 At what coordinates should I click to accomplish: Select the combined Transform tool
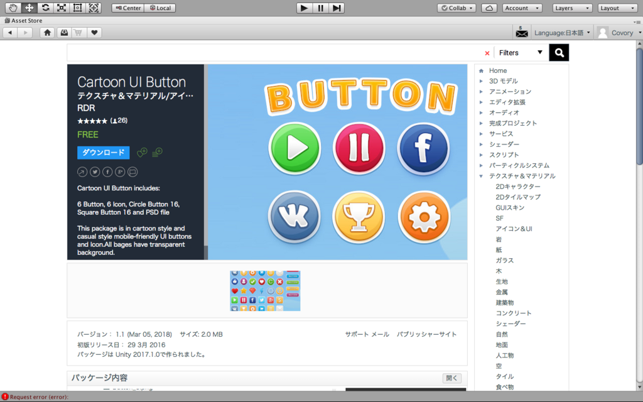click(x=94, y=8)
